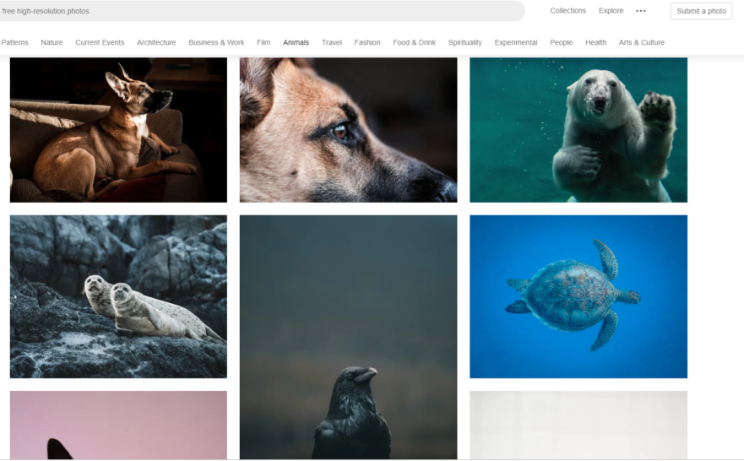The image size is (744, 461).
Task: Open the underwater polar bear photo
Action: point(578,130)
